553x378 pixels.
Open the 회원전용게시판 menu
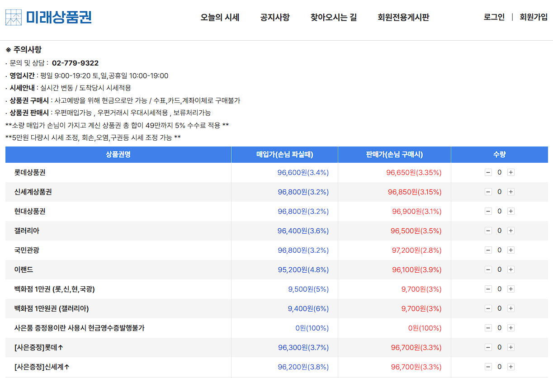[x=403, y=18]
